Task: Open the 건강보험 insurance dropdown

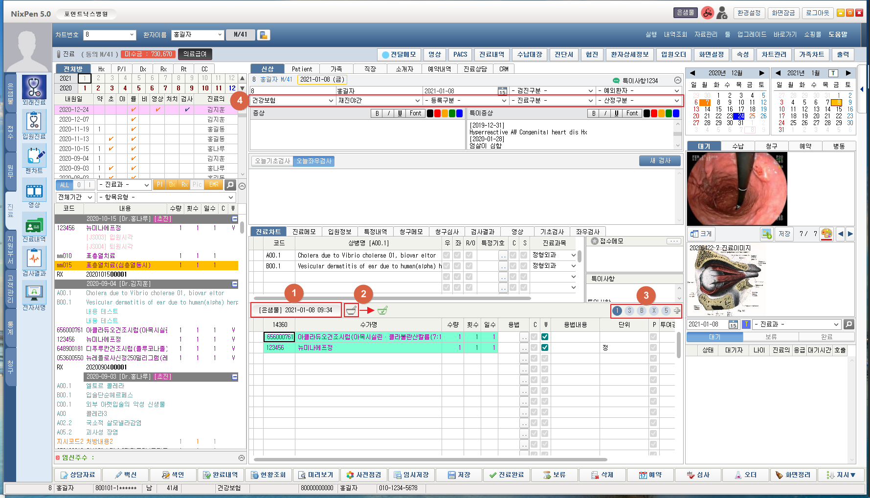Action: pyautogui.click(x=292, y=101)
